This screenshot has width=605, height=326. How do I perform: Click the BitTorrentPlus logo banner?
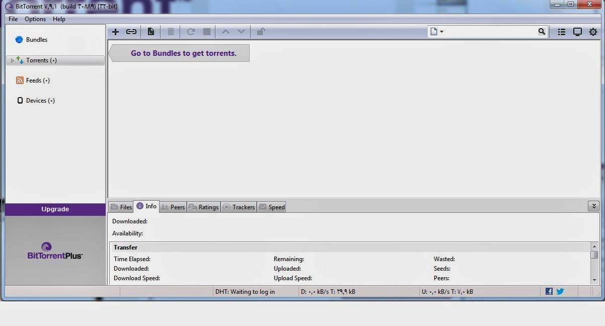pyautogui.click(x=55, y=251)
